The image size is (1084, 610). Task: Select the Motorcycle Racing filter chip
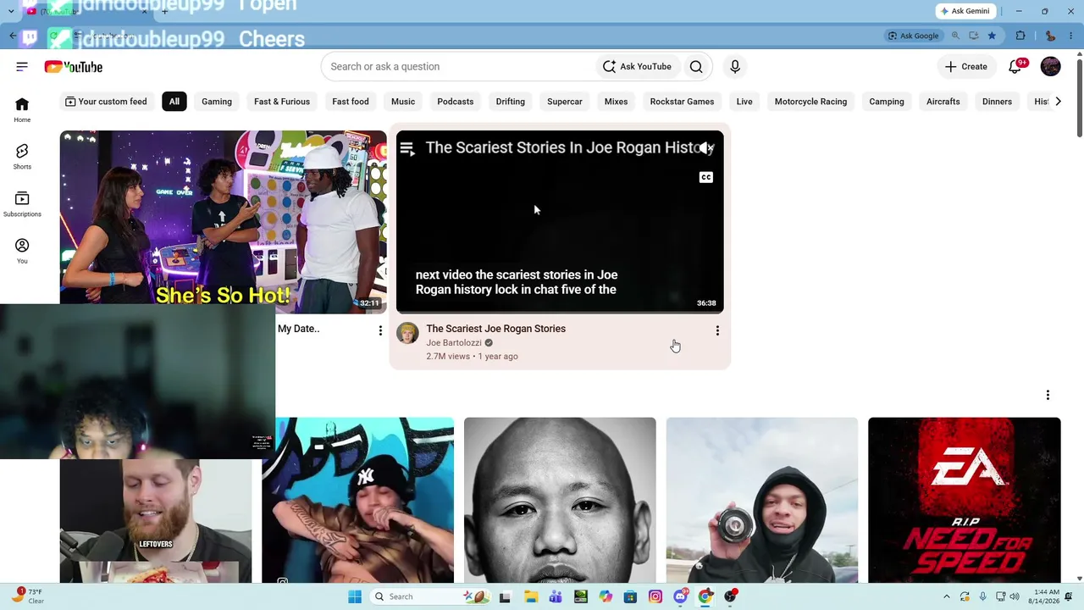810,102
